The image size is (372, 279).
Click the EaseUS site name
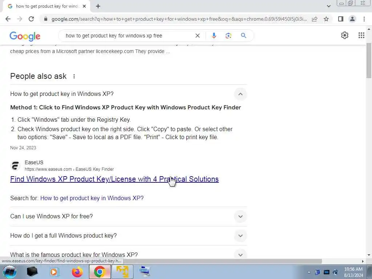click(34, 162)
